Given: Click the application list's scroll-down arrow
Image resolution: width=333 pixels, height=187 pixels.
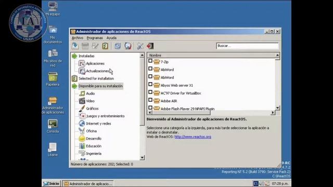Looking at the screenshot, I should (277, 108).
